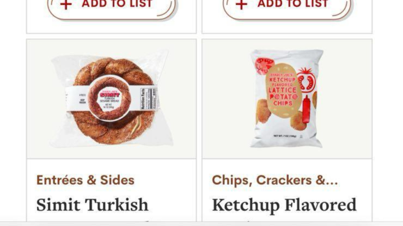The image size is (403, 226).
Task: Click the round Simit label on bread package
Action: [110, 98]
